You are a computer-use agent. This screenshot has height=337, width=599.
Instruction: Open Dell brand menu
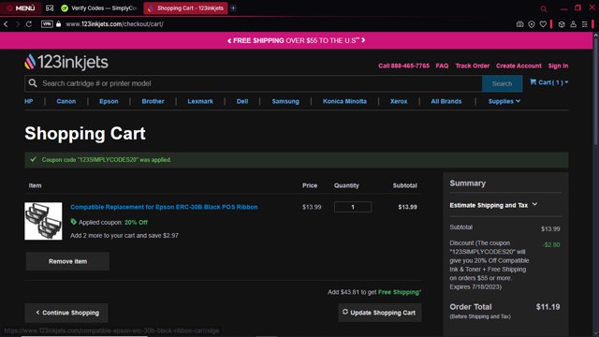pyautogui.click(x=242, y=101)
